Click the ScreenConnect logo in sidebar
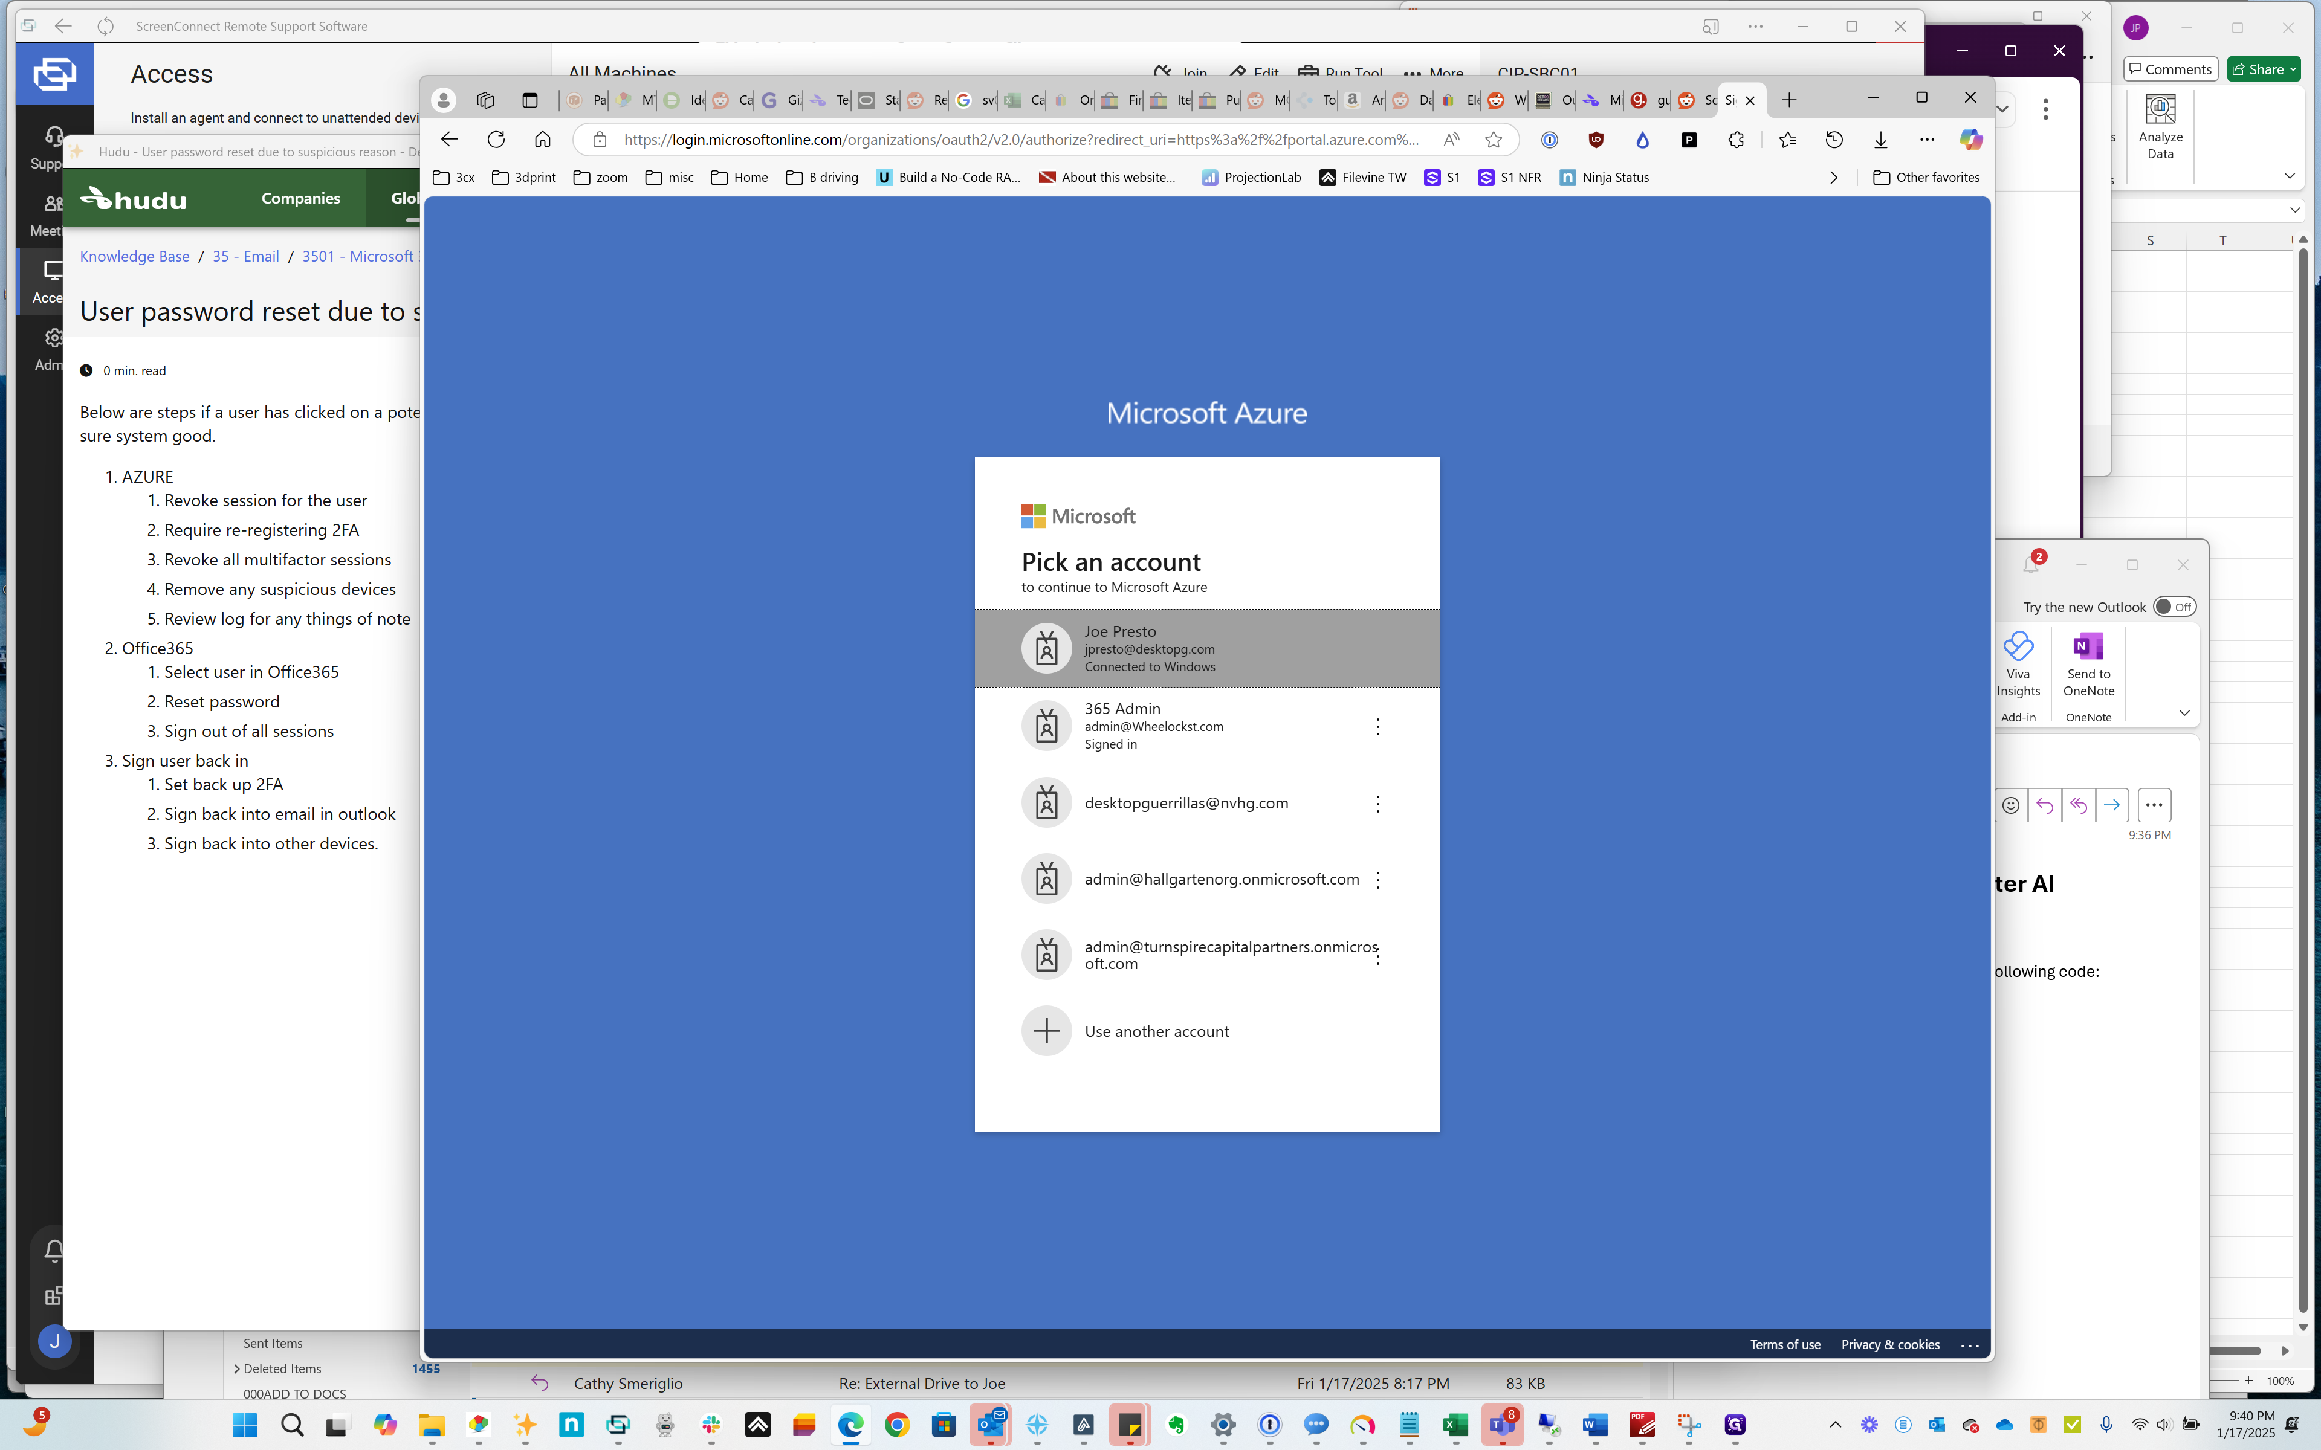 54,74
